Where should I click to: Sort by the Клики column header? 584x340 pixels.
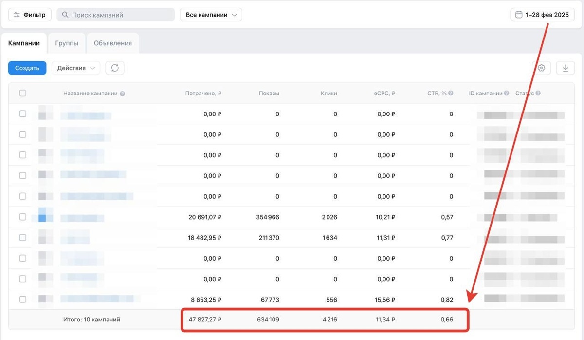[329, 94]
